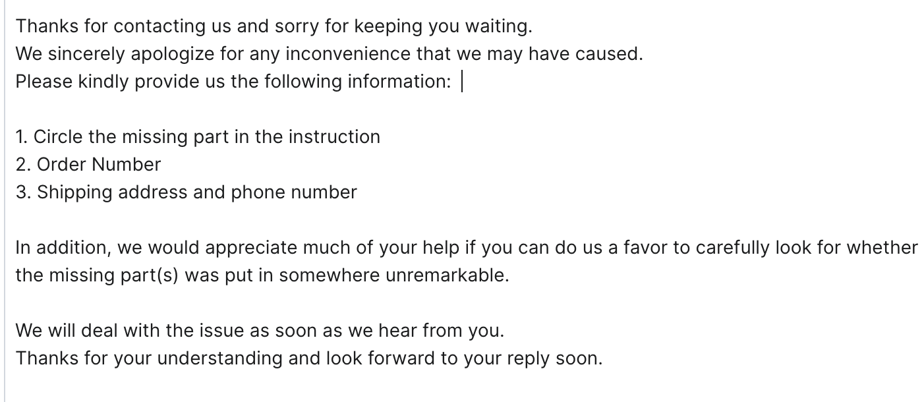
Task: Place cursor after 'phone number'
Action: (x=358, y=192)
